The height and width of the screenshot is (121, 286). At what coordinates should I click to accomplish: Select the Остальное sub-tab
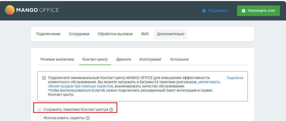(x=179, y=59)
